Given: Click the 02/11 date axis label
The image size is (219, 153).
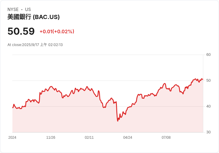Looking at the screenshot, I should coord(89,138).
